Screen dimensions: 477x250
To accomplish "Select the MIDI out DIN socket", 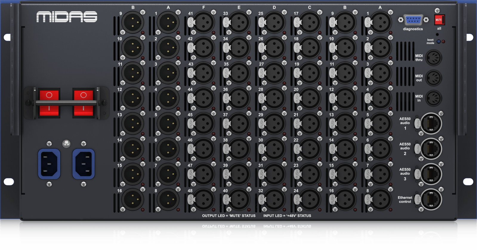I will coord(433,78).
